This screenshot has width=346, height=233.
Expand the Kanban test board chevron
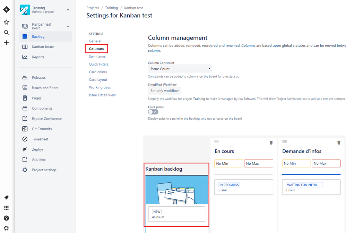[68, 26]
